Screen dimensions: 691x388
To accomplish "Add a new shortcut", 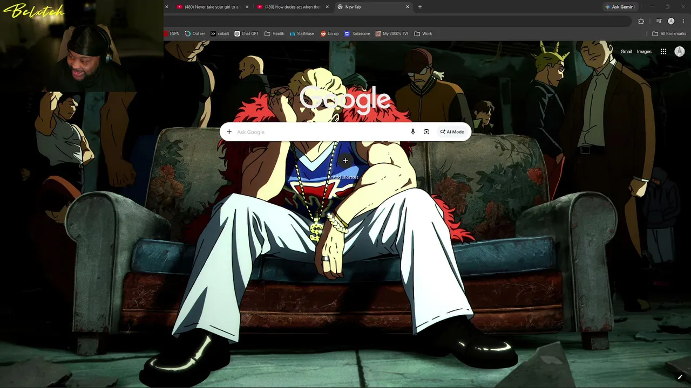I will coord(345,164).
